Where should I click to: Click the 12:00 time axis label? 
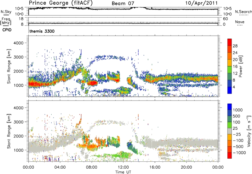(x=123, y=167)
